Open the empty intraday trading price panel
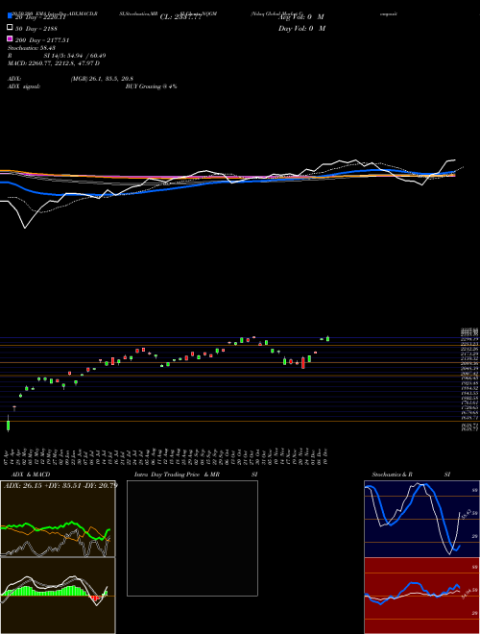Viewport: 480px width, 634px height. click(192, 538)
